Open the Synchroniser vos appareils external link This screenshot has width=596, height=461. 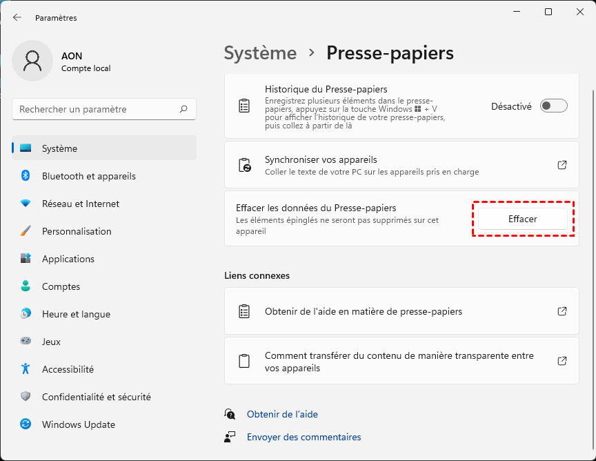[562, 165]
